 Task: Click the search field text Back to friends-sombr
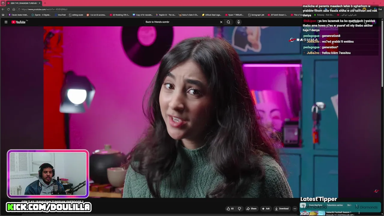157,22
